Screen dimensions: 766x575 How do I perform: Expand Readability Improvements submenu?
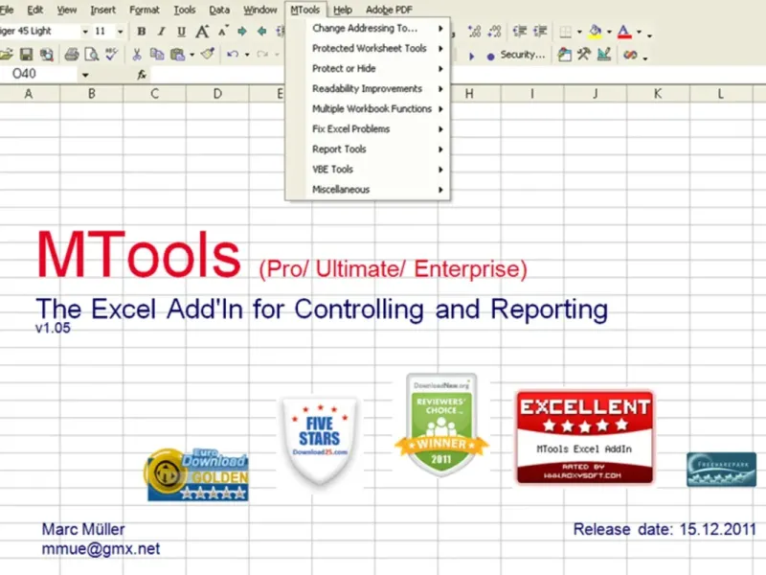coord(368,88)
